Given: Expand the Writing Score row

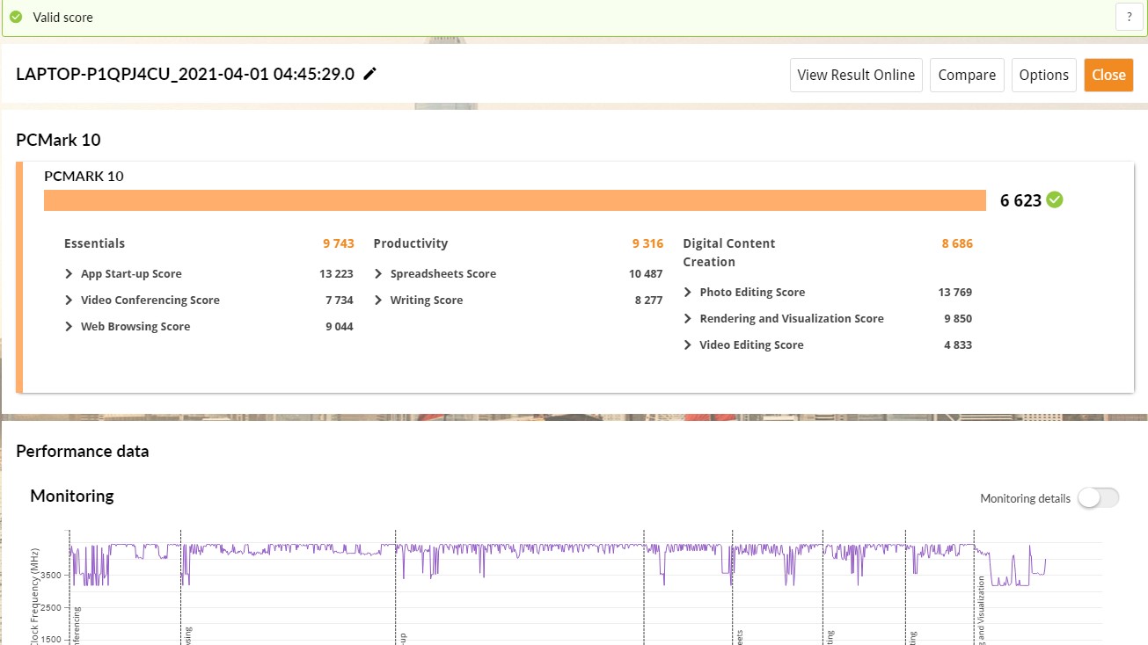Looking at the screenshot, I should coord(379,301).
